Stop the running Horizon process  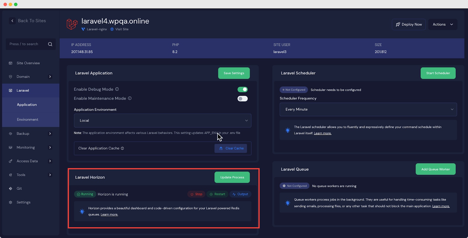[196, 194]
